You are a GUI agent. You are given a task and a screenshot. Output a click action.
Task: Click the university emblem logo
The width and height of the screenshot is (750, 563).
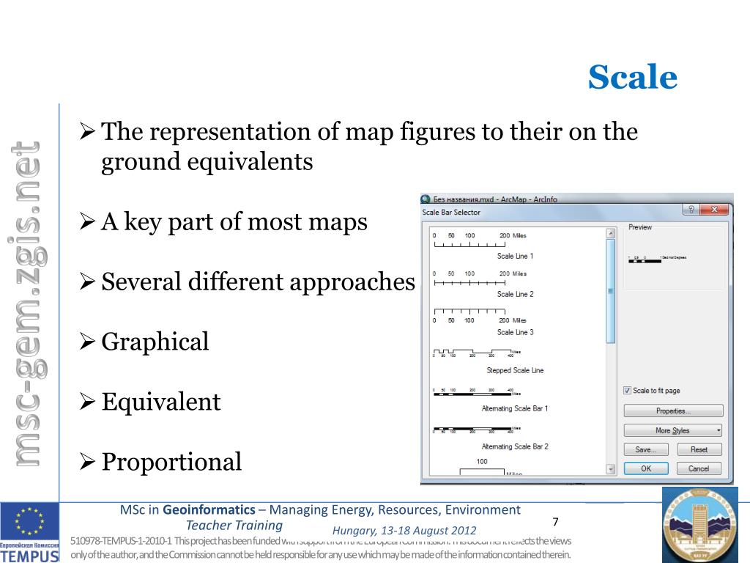(699, 525)
